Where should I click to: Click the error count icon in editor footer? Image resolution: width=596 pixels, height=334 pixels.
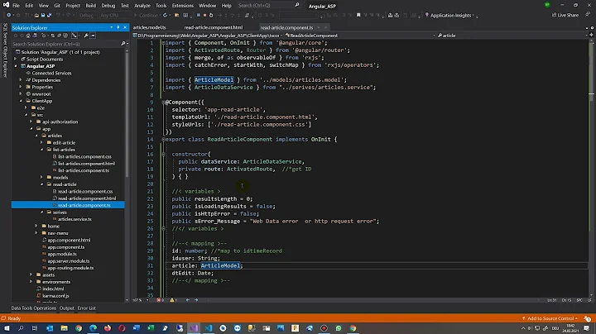pos(160,300)
